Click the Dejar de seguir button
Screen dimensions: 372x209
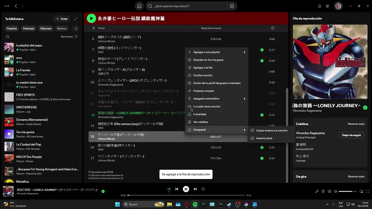tap(351, 135)
